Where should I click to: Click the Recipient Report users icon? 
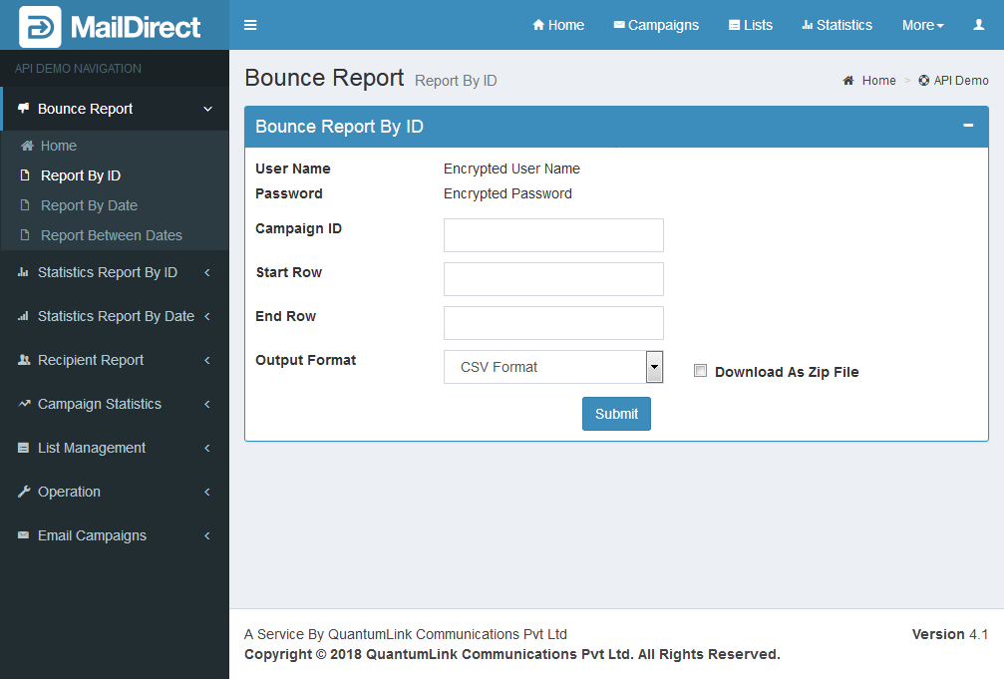pyautogui.click(x=24, y=360)
